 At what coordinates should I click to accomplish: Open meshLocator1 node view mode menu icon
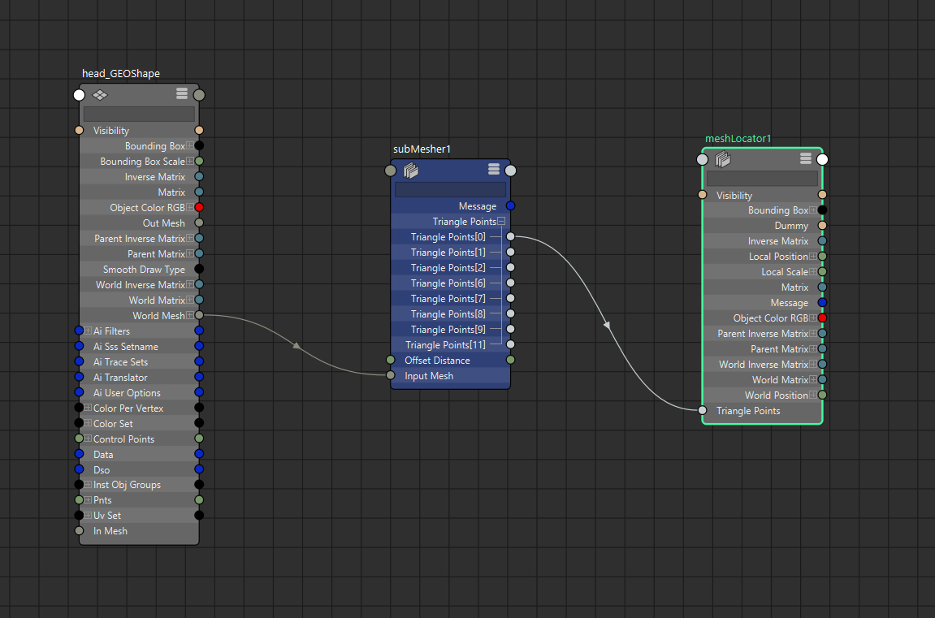[x=806, y=158]
